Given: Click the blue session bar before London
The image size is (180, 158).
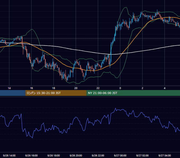Looking at the screenshot, I should (13, 93).
